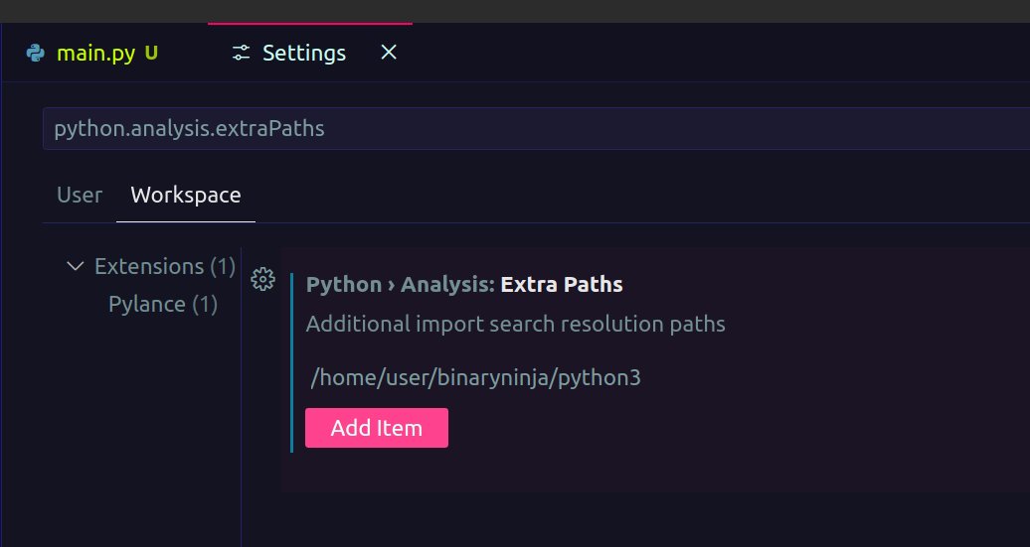Collapse the Extensions (1) tree chevron
Image resolution: width=1030 pixels, height=547 pixels.
76,266
